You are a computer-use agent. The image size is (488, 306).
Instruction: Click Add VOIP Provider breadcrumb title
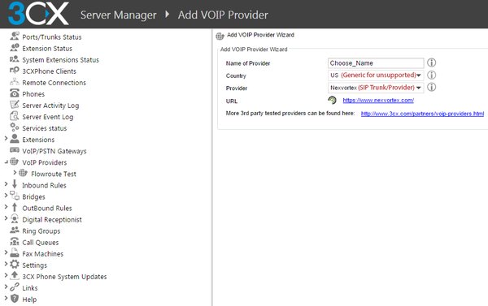223,15
